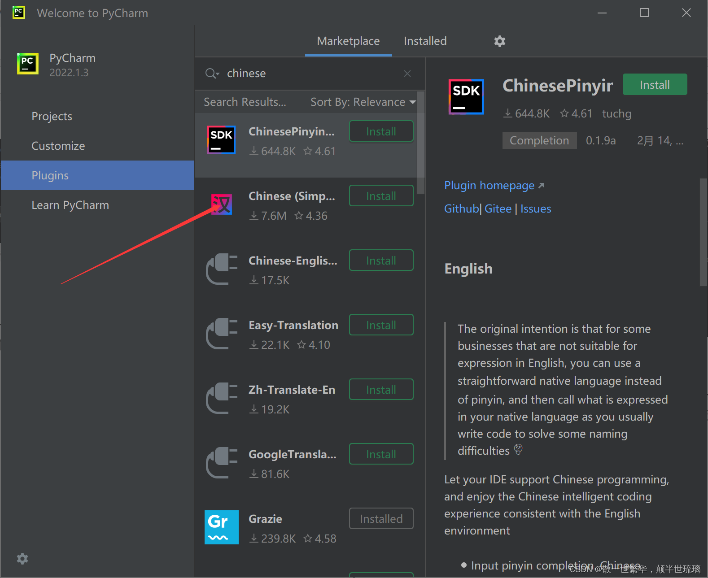Open the plugins settings gear icon
708x578 pixels.
499,41
